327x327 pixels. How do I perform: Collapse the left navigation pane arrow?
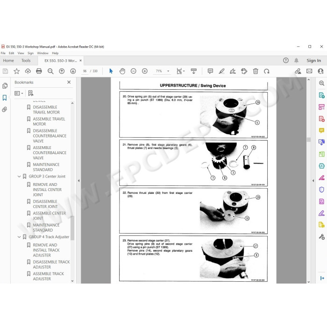(78, 181)
